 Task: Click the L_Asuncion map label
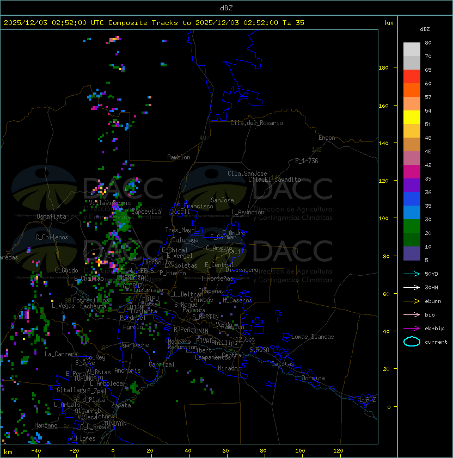point(248,212)
